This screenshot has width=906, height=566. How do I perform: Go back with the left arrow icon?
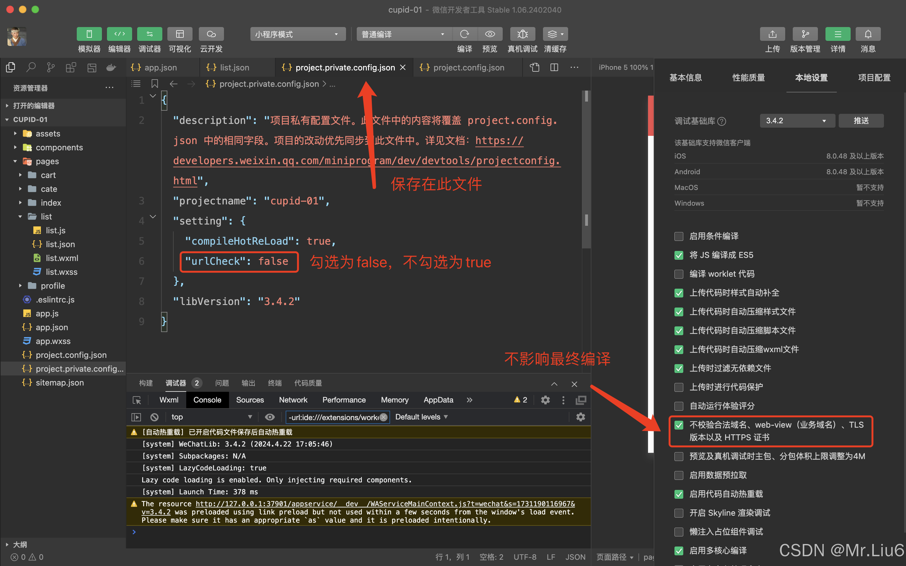173,83
